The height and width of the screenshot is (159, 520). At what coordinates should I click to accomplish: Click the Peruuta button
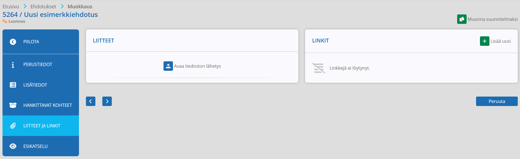pos(497,101)
